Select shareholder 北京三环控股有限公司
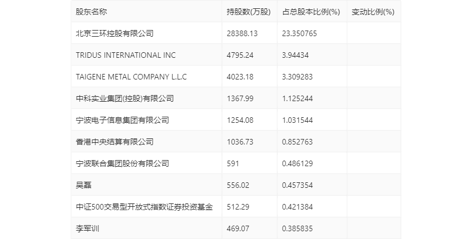The image size is (472, 239). coord(114,33)
